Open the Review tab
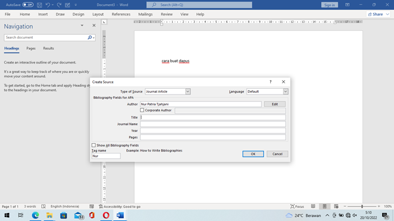Image resolution: width=394 pixels, height=221 pixels. point(166,14)
